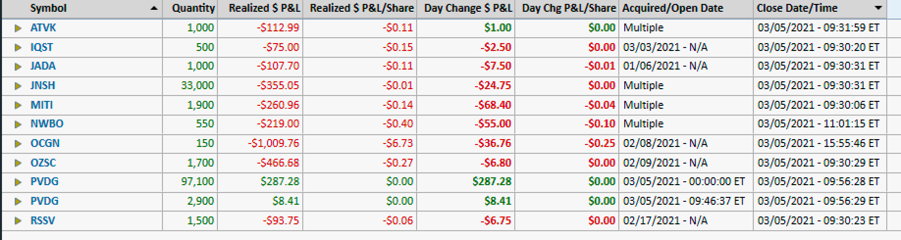Viewport: 901px width, 240px height.
Task: Expand the JNSH row arrow
Action: coord(18,86)
